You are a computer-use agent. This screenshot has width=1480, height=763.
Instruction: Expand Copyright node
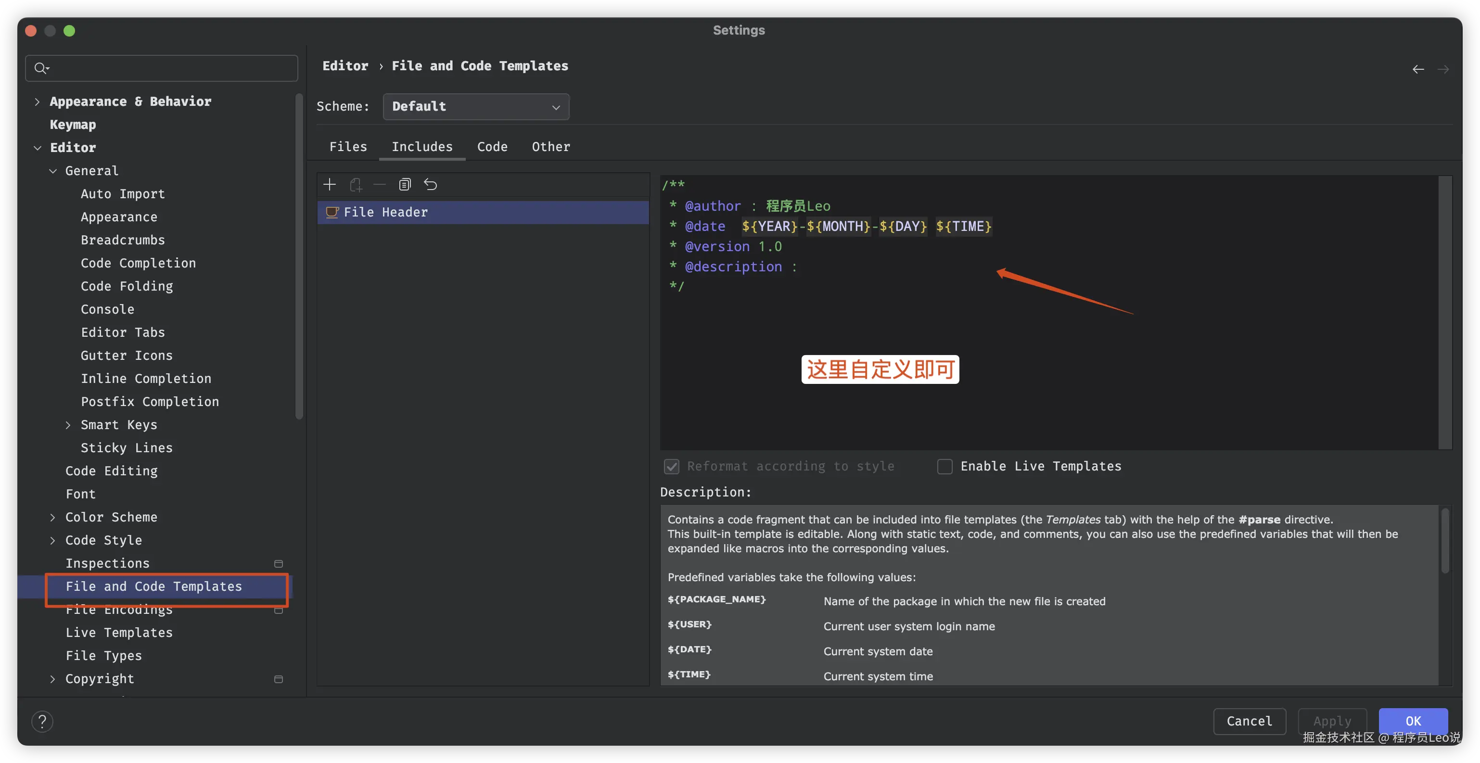53,679
